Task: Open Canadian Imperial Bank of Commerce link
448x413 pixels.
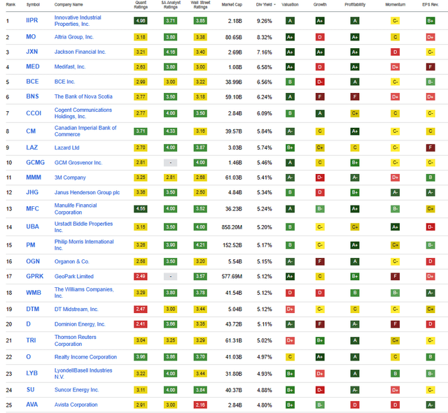Action: 85,131
